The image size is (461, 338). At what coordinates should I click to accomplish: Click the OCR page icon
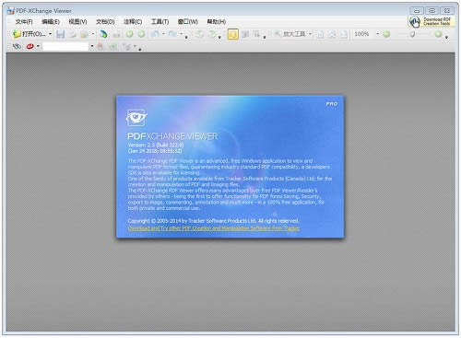(116, 34)
